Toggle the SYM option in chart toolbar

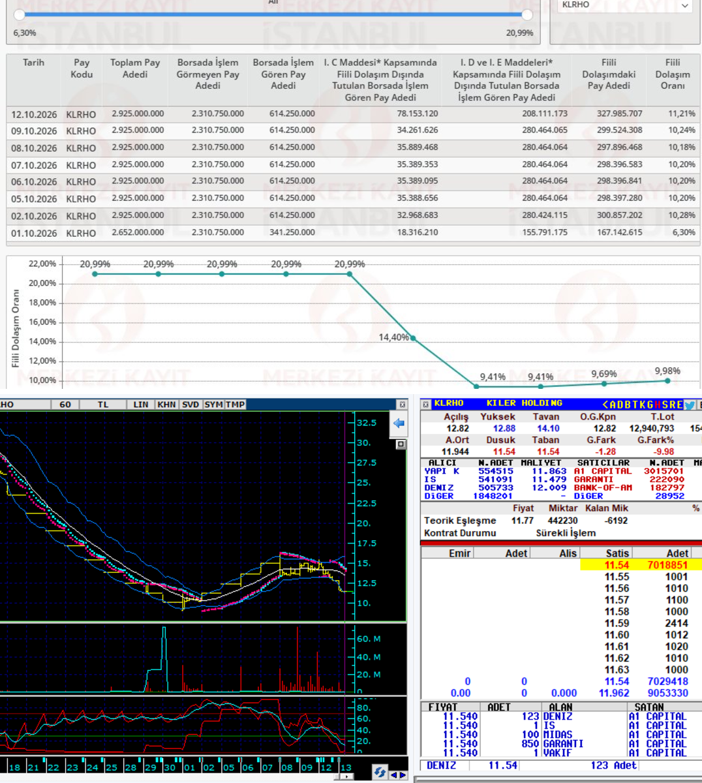click(213, 405)
